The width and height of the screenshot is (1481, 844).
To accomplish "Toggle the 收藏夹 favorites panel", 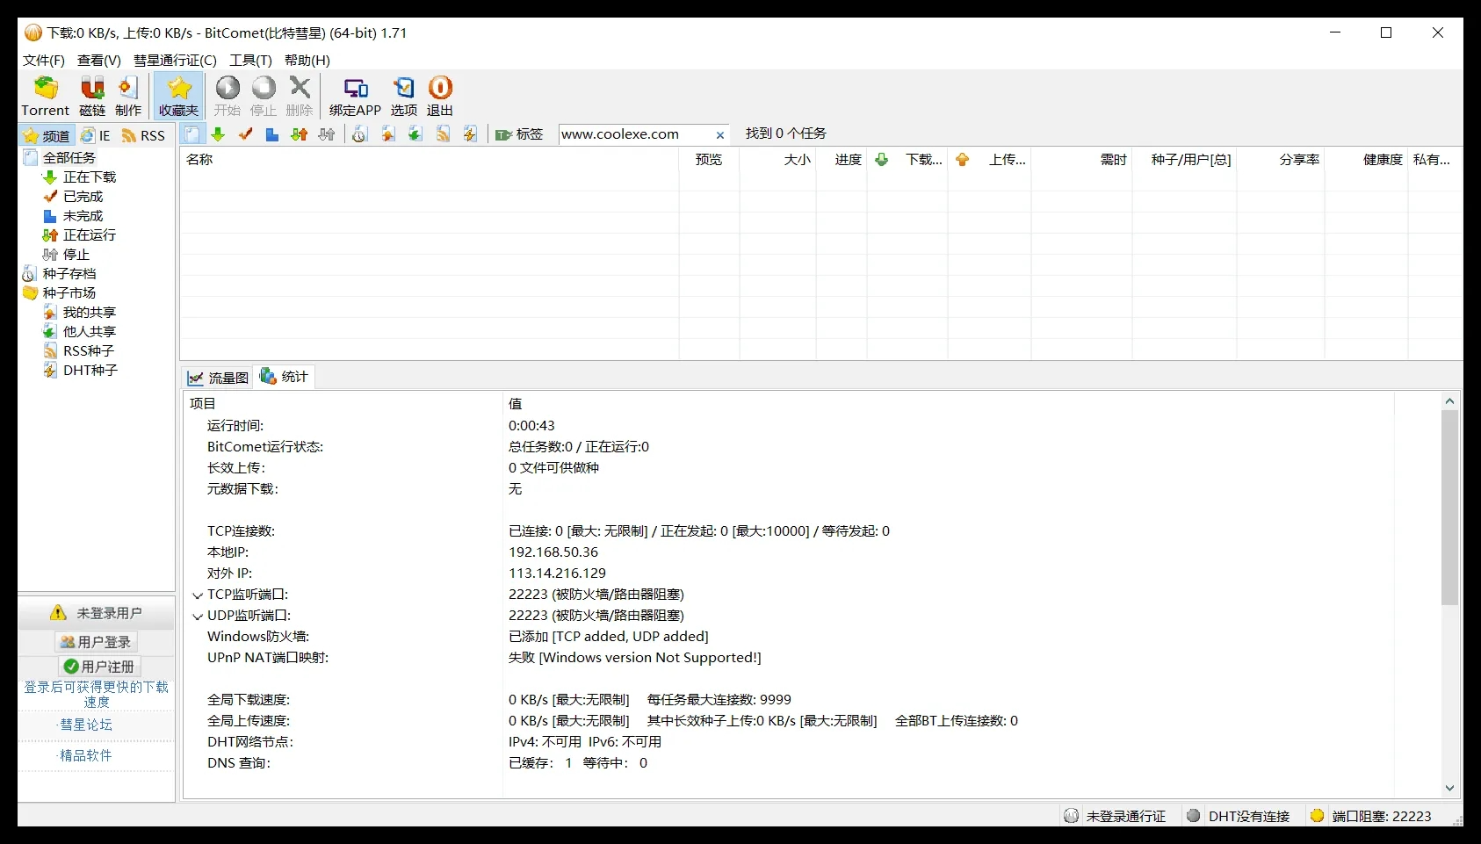I will tap(178, 96).
